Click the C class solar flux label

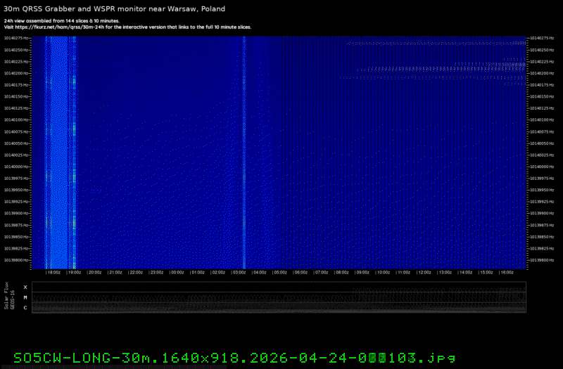[x=25, y=307]
